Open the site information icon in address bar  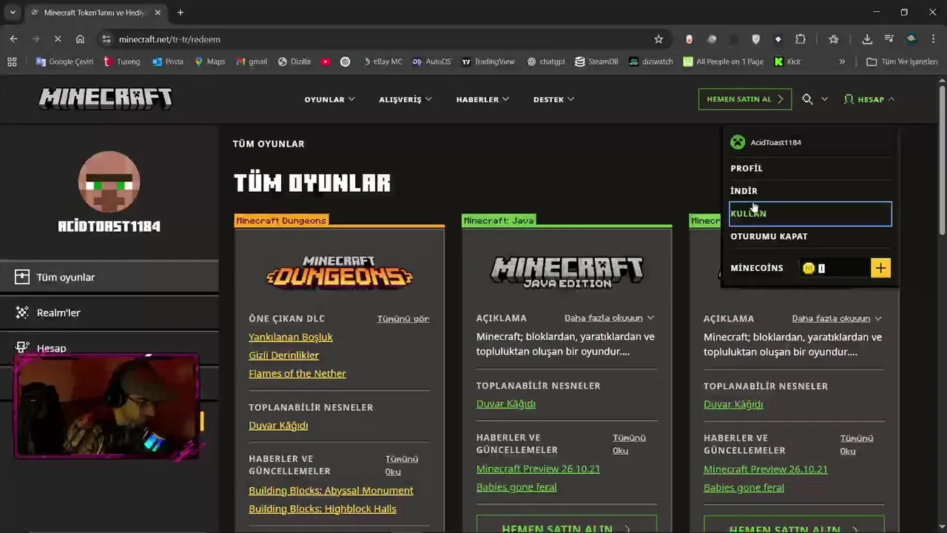click(107, 39)
